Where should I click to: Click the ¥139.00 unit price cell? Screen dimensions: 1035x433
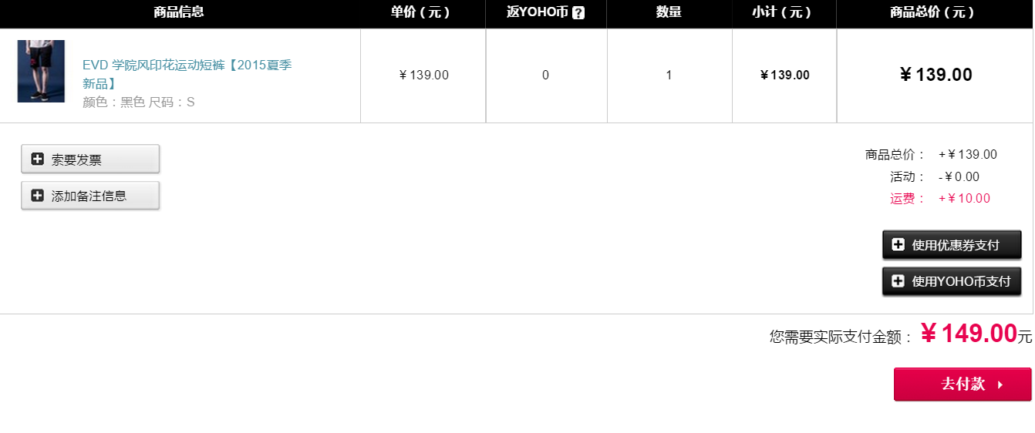coord(423,75)
